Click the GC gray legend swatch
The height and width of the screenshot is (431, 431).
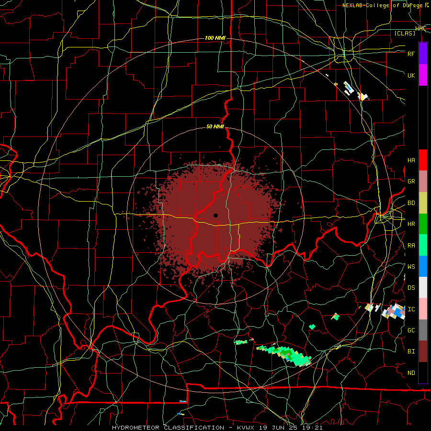point(423,330)
